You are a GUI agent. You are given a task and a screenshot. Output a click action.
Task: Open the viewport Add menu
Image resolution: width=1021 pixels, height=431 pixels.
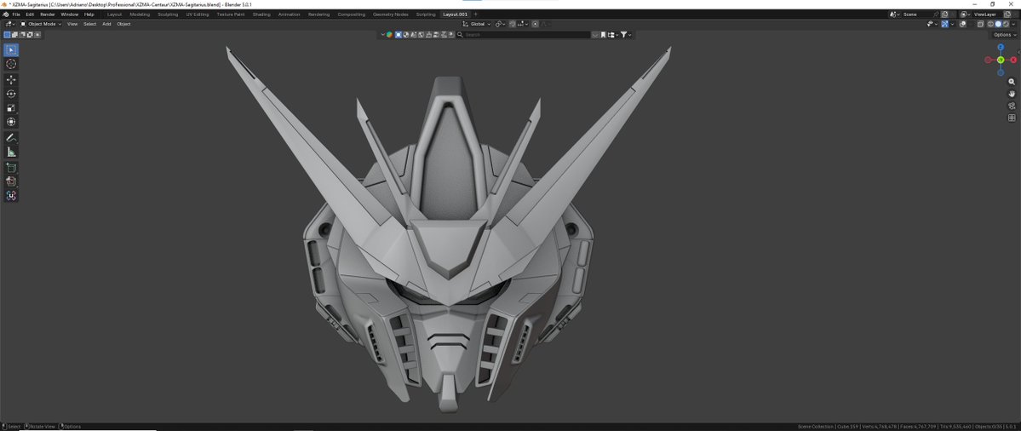click(x=106, y=24)
